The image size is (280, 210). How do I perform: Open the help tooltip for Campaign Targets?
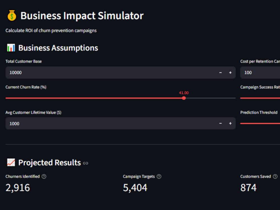point(159,176)
